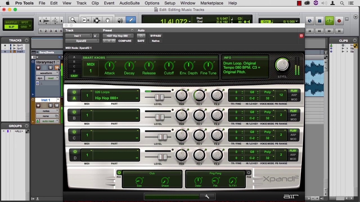This screenshot has width=360, height=202.
Task: Click Return to Zero transport button
Action: pyautogui.click(x=310, y=31)
